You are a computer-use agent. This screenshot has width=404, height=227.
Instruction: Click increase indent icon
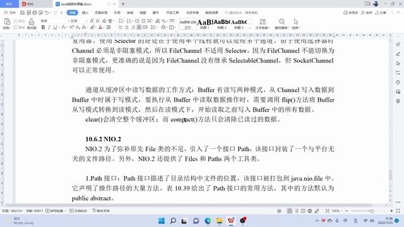[x=143, y=21]
